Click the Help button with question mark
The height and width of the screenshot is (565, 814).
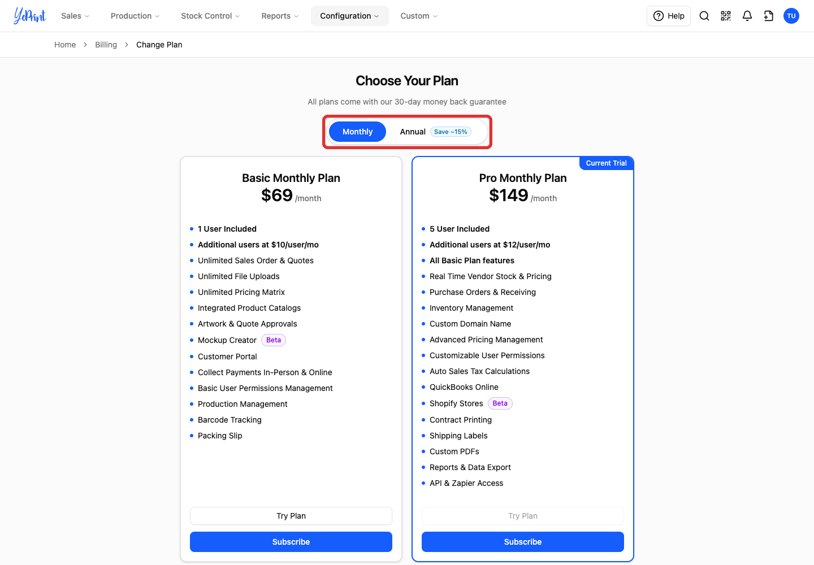pyautogui.click(x=669, y=16)
